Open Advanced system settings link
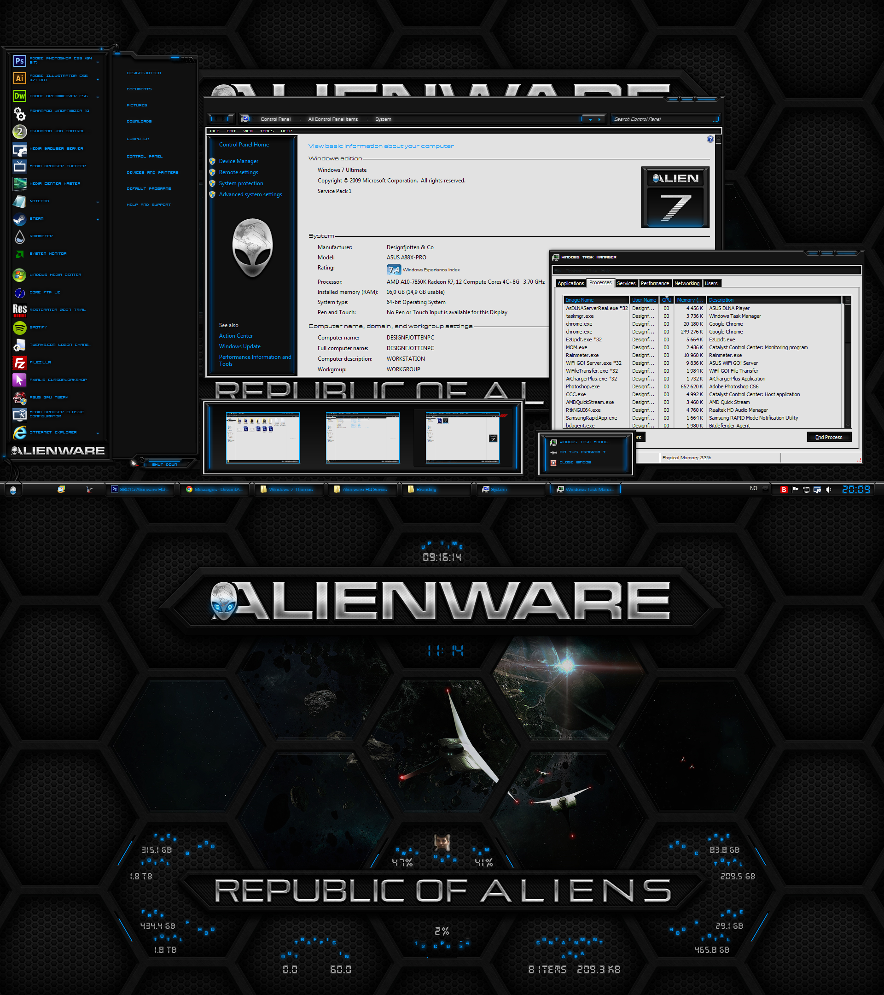This screenshot has width=884, height=995. pyautogui.click(x=250, y=194)
